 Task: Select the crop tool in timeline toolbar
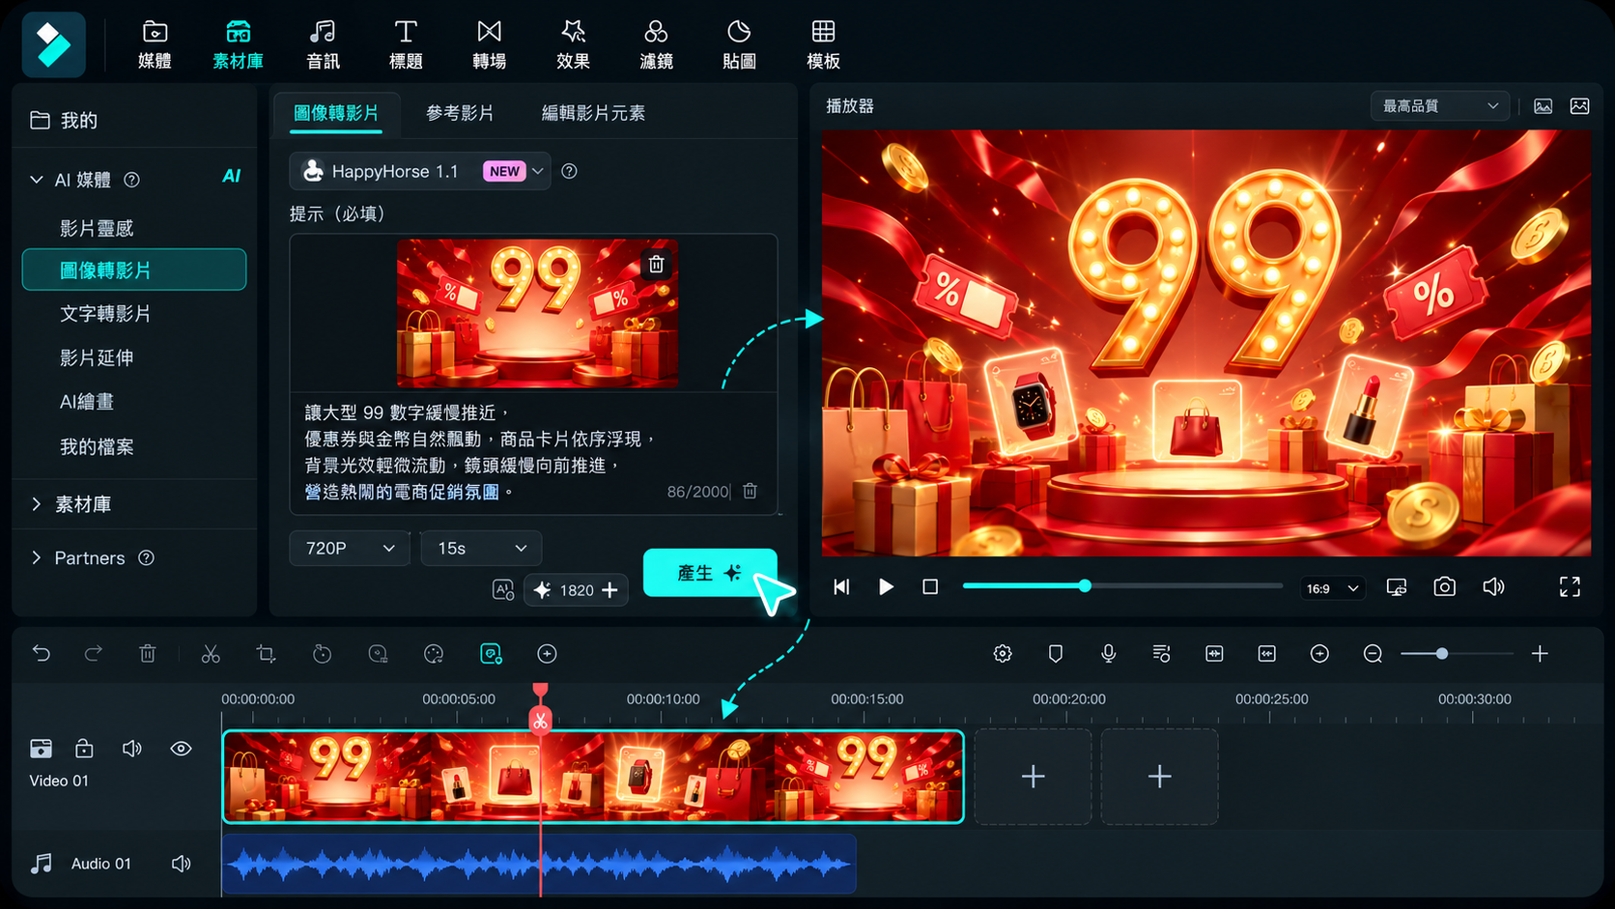pyautogui.click(x=266, y=654)
